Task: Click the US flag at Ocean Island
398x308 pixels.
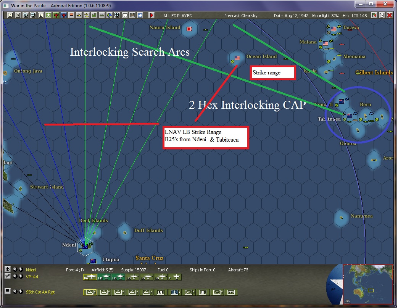Action: point(237,58)
